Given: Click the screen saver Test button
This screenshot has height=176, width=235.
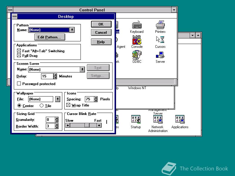Looking at the screenshot, I should [x=98, y=68].
